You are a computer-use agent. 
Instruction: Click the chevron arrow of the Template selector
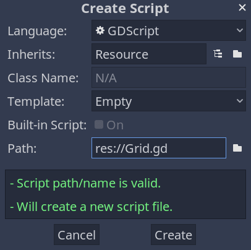[x=240, y=101]
